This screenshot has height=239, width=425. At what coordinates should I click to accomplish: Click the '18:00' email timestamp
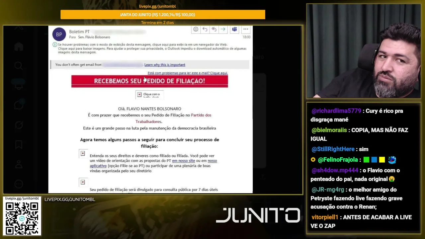[246, 37]
